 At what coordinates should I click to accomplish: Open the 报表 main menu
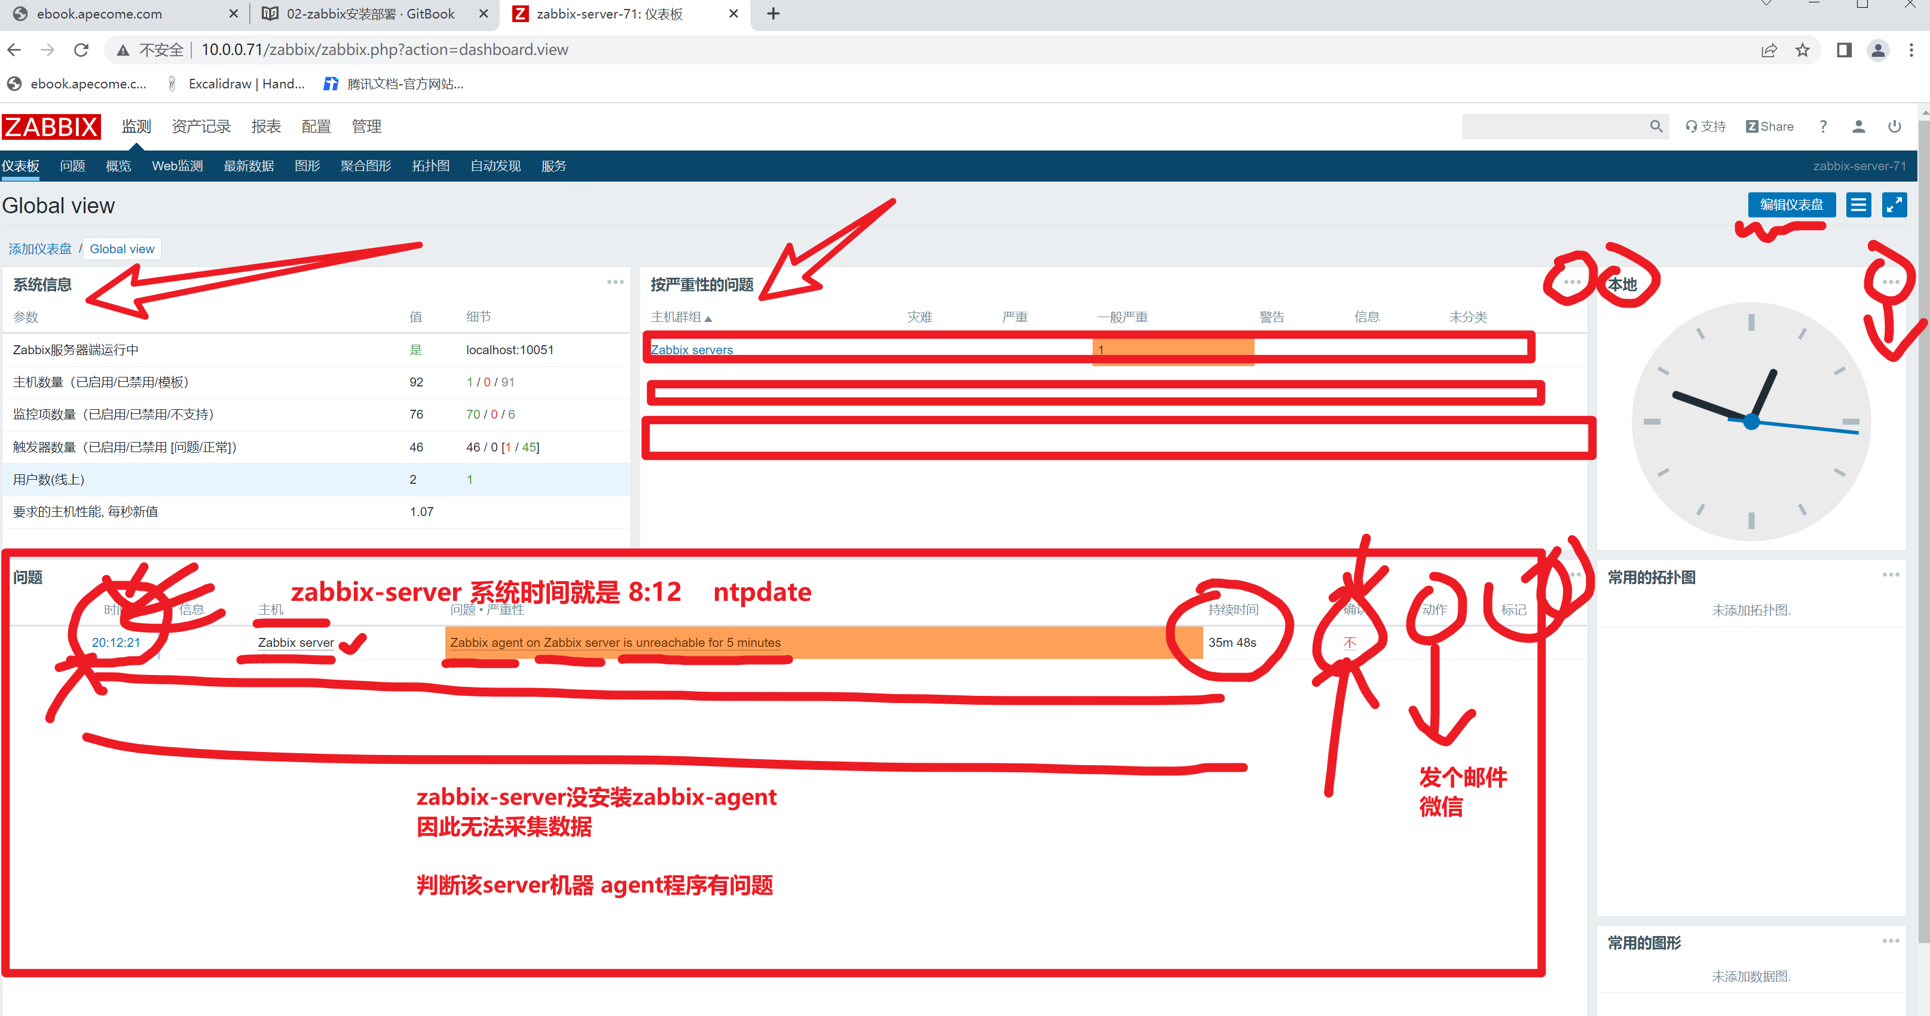tap(266, 127)
